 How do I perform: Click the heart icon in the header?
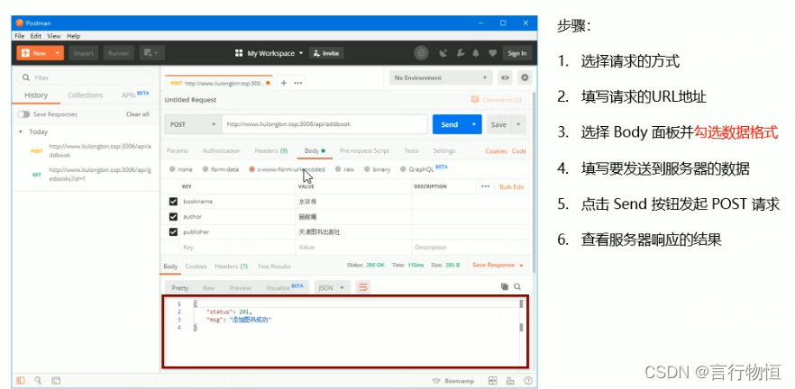pyautogui.click(x=492, y=53)
